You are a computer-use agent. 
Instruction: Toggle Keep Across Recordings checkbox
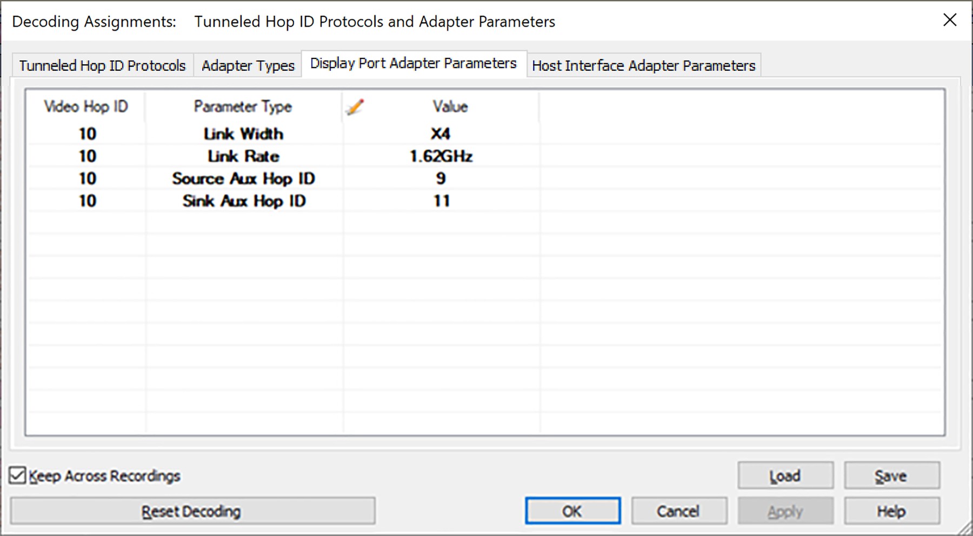tap(17, 475)
